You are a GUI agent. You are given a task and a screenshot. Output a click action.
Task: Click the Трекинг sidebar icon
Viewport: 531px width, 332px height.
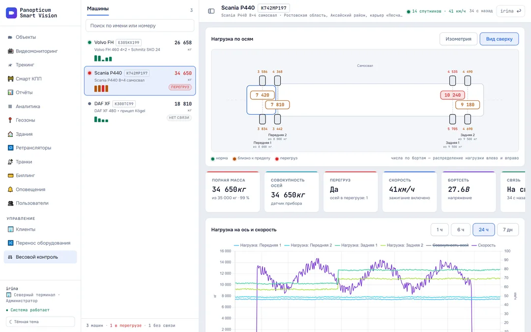click(10, 65)
